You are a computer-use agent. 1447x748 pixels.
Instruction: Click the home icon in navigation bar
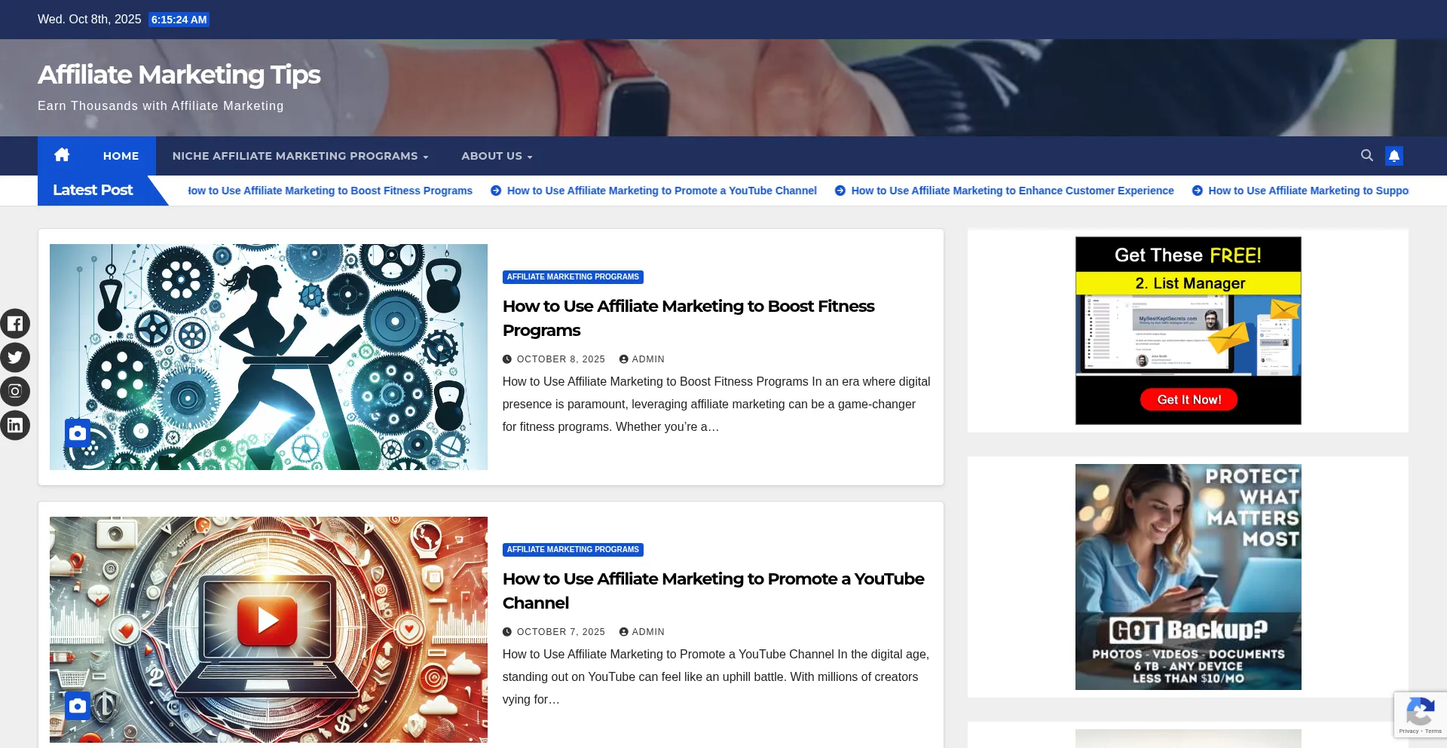(62, 155)
